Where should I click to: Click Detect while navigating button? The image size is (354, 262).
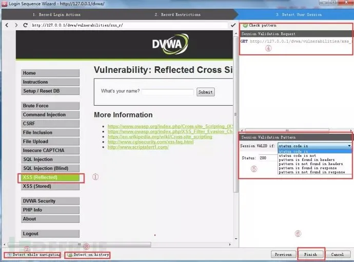pos(33,255)
